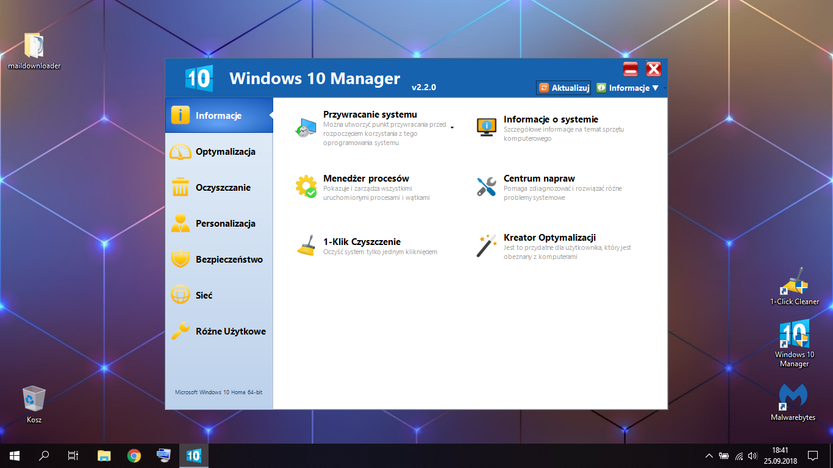The width and height of the screenshot is (833, 468).
Task: Switch to the Optymalizacja tab
Action: pyautogui.click(x=220, y=152)
